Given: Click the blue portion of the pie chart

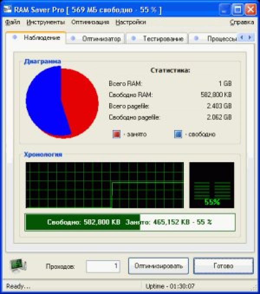Looking at the screenshot, I should tap(45, 101).
